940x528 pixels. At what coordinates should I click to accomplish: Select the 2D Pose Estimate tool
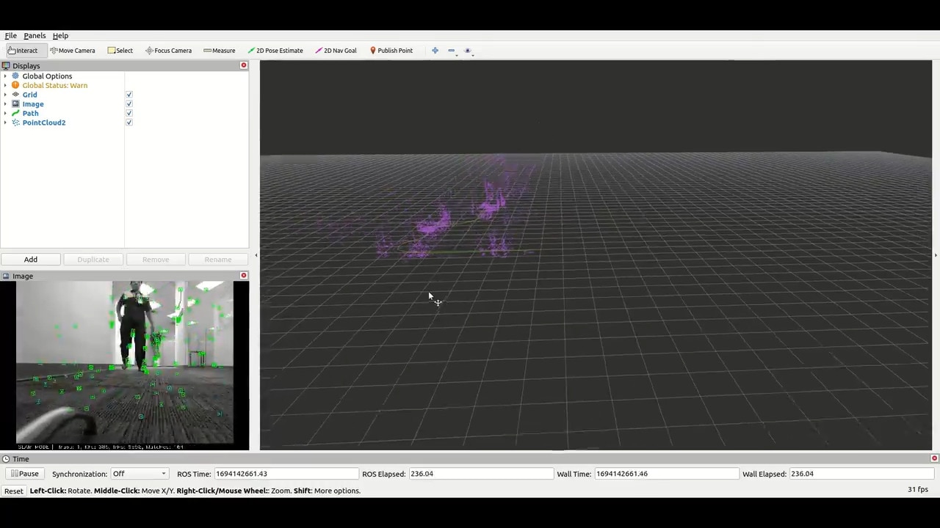pos(275,50)
